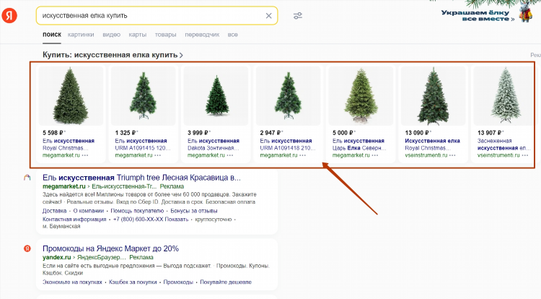The height and width of the screenshot is (299, 541).
Task: Open the О компании sitelink
Action: coord(88,211)
